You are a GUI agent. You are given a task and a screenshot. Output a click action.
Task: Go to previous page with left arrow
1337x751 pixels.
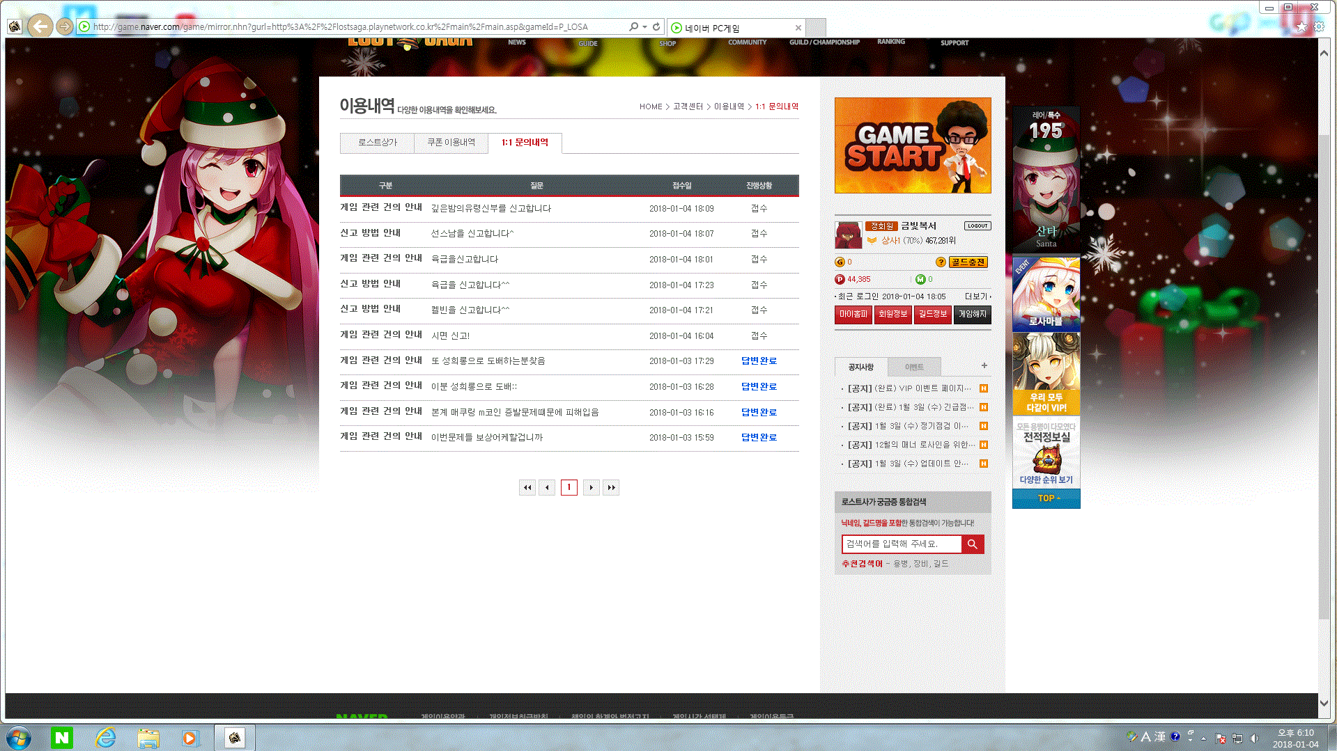(x=548, y=488)
